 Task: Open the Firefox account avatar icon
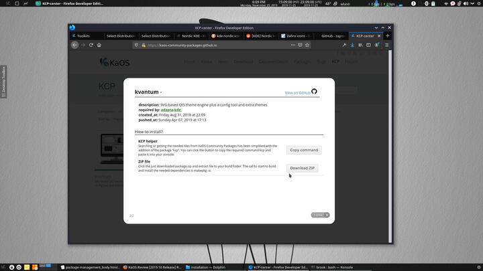tap(377, 46)
